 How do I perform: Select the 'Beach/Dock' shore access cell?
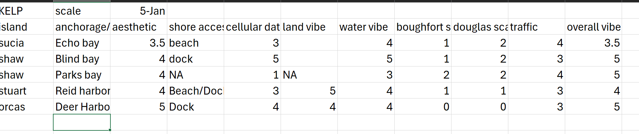click(x=195, y=91)
